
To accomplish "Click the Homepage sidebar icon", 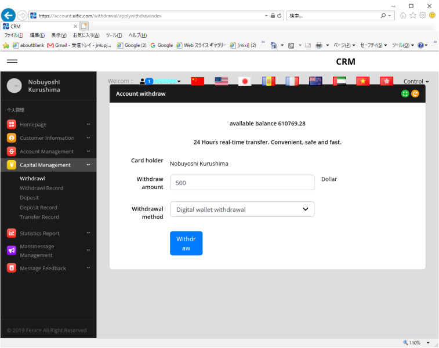I will (12, 124).
